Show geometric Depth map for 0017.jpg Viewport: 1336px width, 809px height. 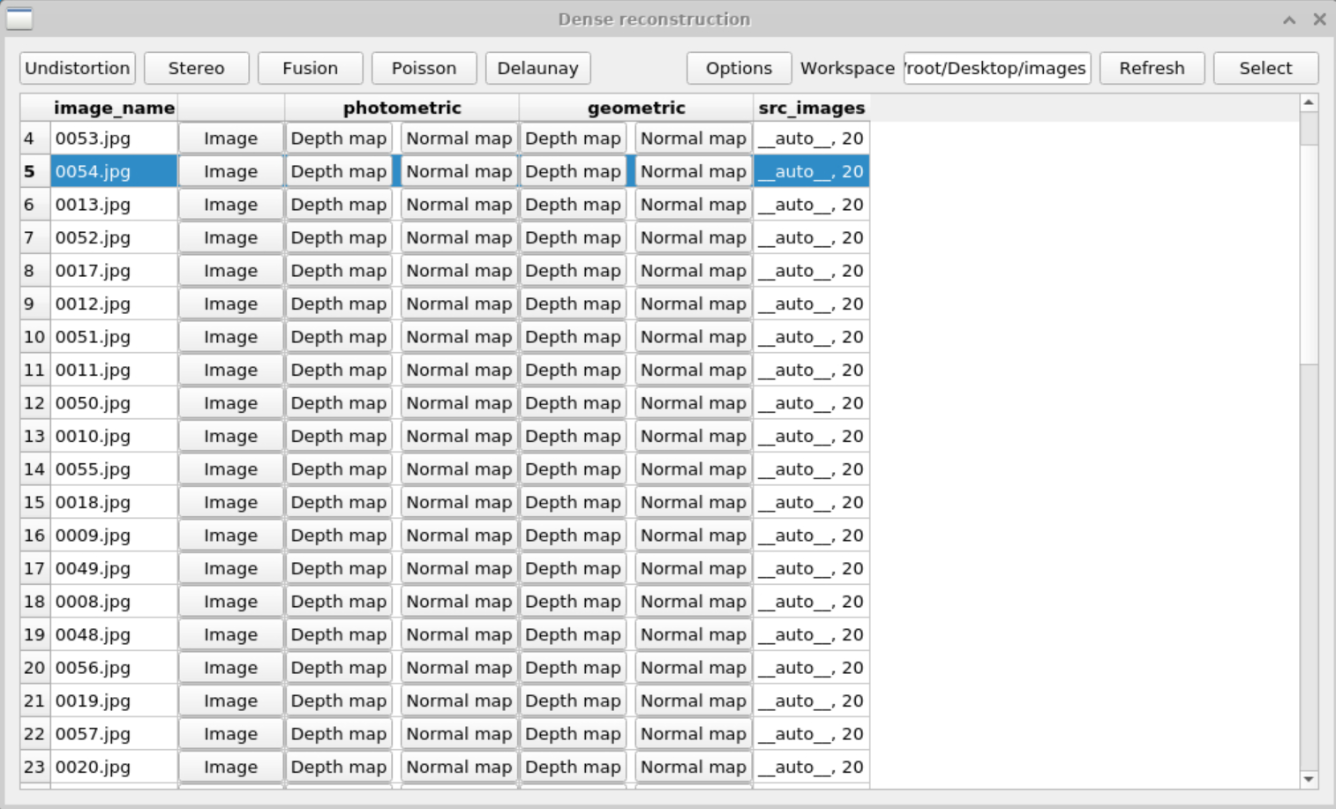[574, 271]
